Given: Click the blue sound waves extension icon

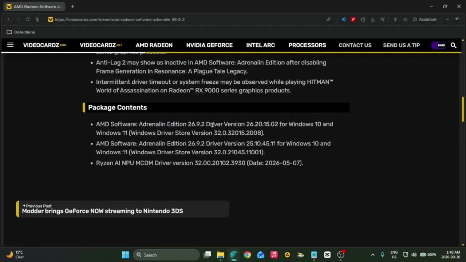Looking at the screenshot, I should tap(343, 19).
